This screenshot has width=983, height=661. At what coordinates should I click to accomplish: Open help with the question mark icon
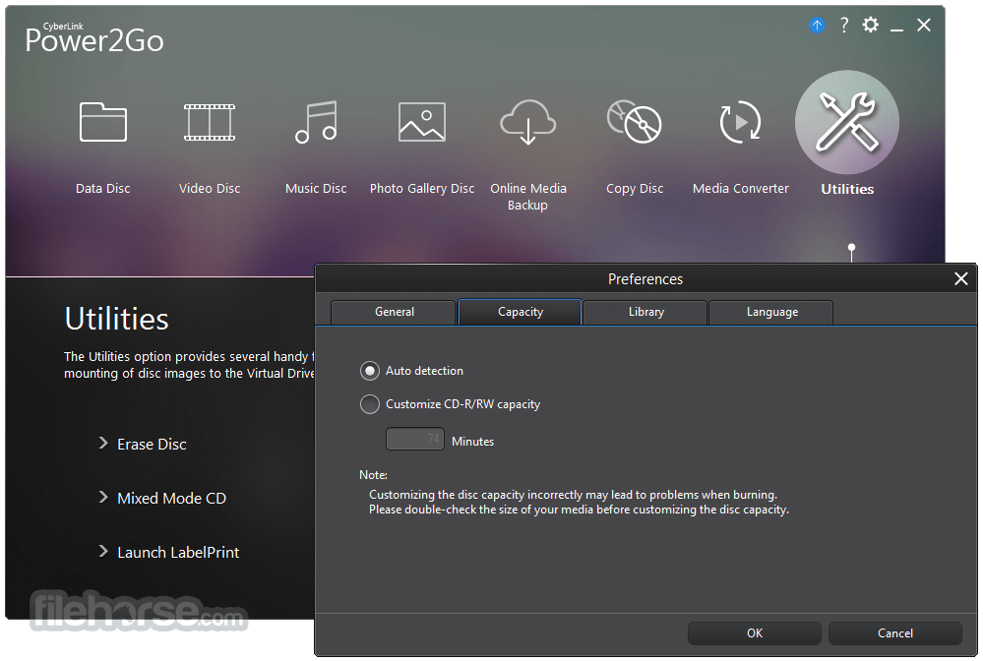(x=844, y=25)
